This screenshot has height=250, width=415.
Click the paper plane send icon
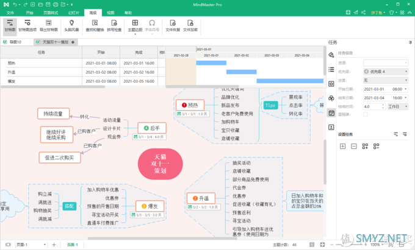[356, 12]
